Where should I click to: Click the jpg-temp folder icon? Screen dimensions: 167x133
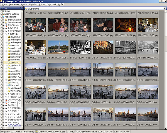tap(9, 63)
